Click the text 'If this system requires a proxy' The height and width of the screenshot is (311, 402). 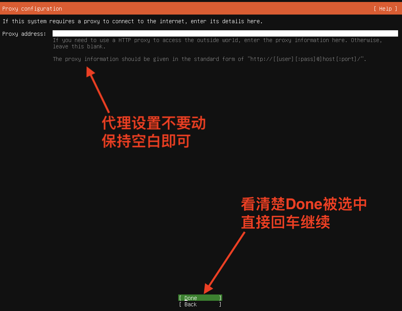click(x=51, y=21)
